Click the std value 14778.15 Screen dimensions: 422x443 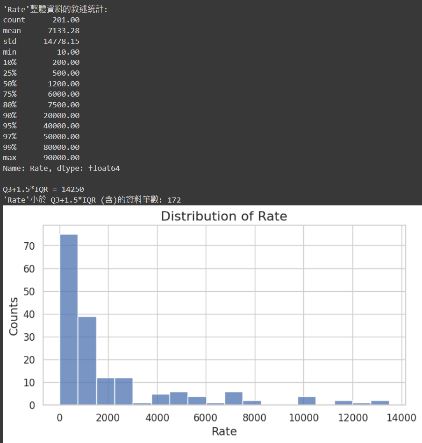61,41
